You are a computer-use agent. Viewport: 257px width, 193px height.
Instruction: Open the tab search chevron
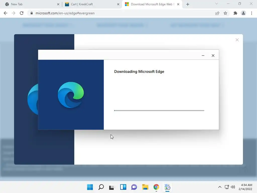pos(217,4)
